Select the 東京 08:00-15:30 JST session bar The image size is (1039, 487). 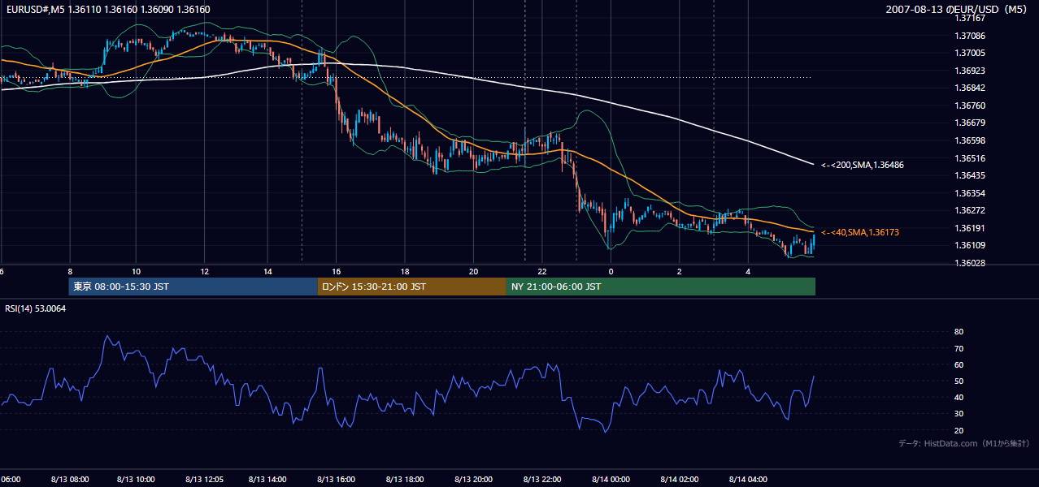click(193, 287)
